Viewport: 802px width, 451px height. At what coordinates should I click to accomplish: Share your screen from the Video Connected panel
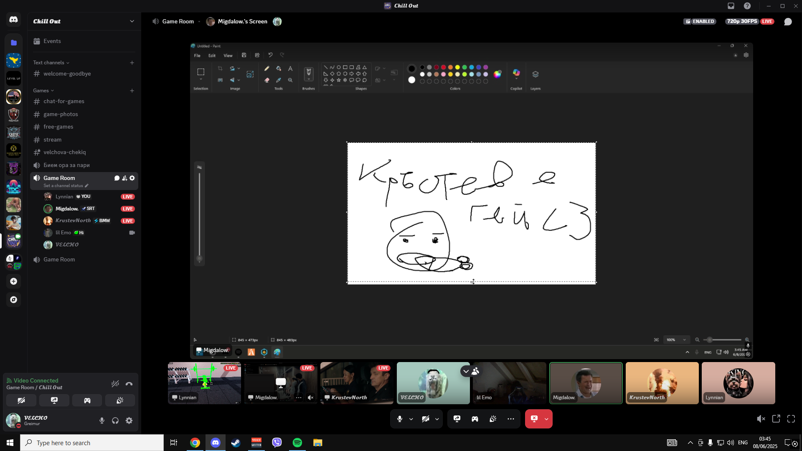pos(54,400)
